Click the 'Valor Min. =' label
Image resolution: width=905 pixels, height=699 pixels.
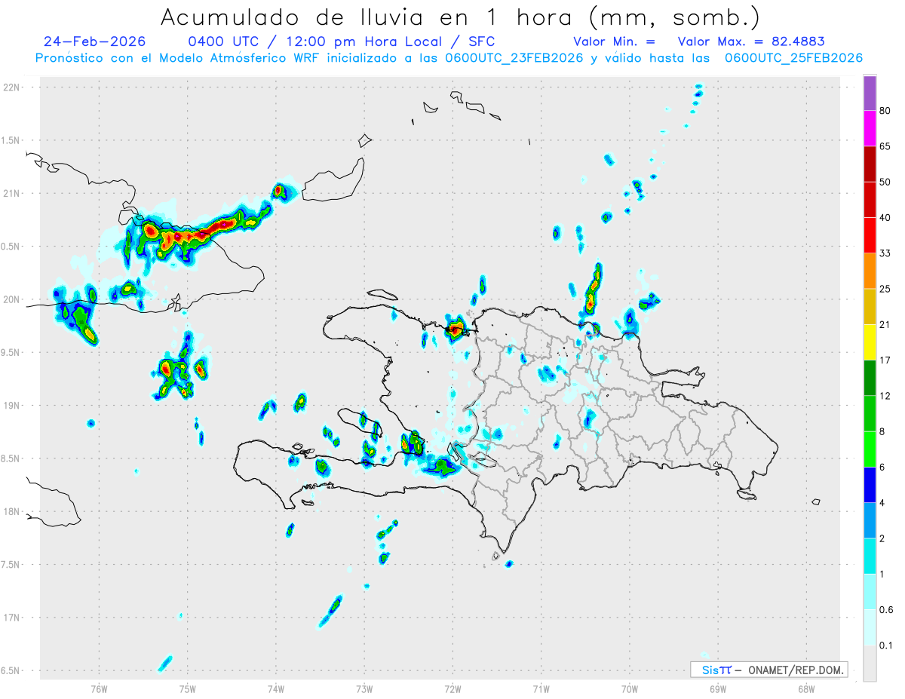click(x=614, y=41)
